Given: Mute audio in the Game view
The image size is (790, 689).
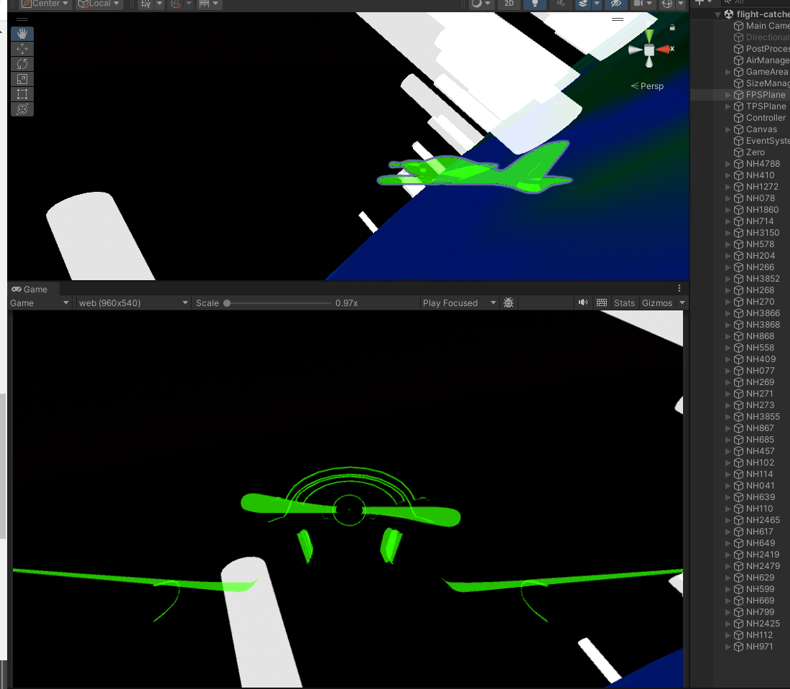Looking at the screenshot, I should [582, 302].
